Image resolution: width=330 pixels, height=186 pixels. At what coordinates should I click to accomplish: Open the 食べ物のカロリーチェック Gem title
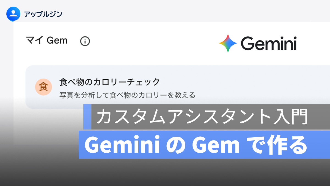tap(109, 82)
